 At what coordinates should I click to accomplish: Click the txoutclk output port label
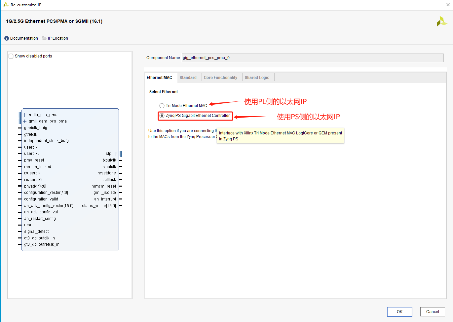click(x=109, y=160)
